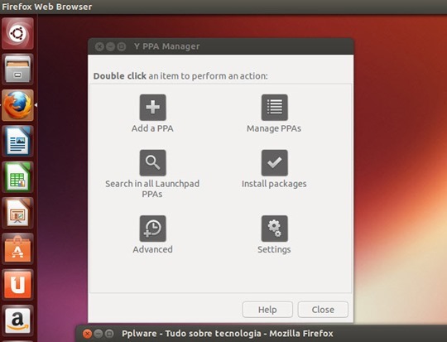Open the Ubuntu Dash home launcher icon
The height and width of the screenshot is (342, 447).
(17, 33)
